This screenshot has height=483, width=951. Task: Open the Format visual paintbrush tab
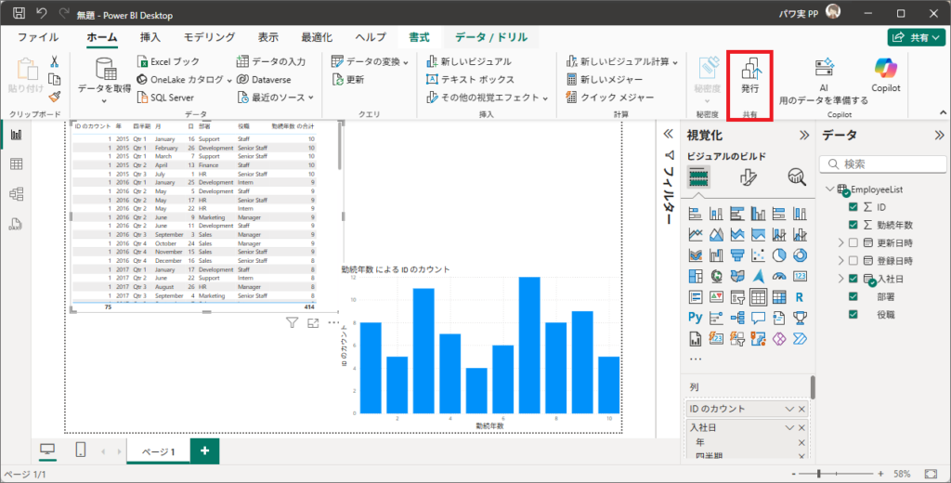tap(748, 177)
